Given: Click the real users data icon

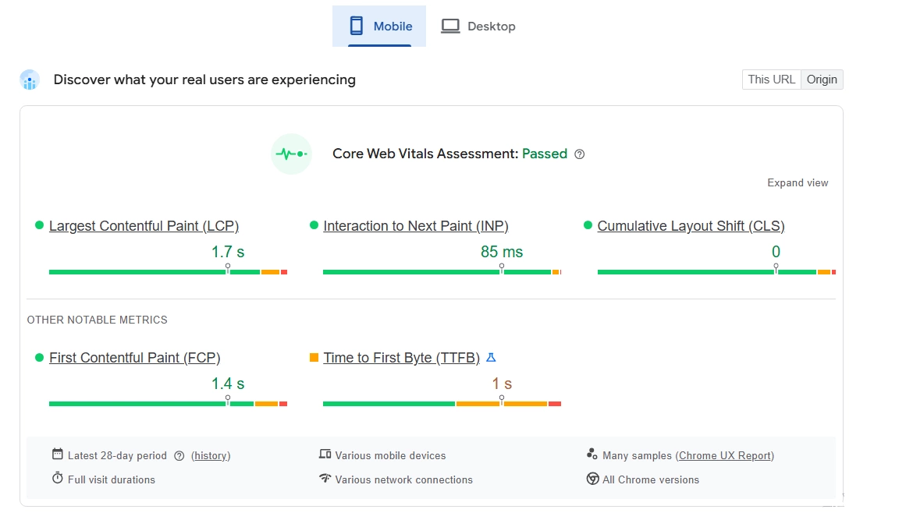Looking at the screenshot, I should click(30, 80).
